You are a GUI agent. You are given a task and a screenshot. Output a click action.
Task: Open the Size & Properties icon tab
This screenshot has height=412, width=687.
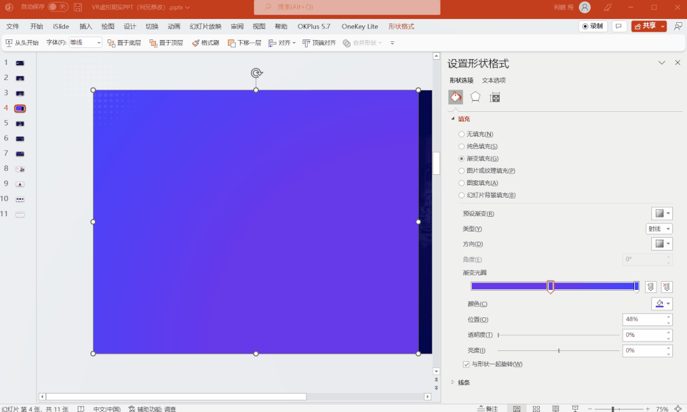[x=495, y=97]
